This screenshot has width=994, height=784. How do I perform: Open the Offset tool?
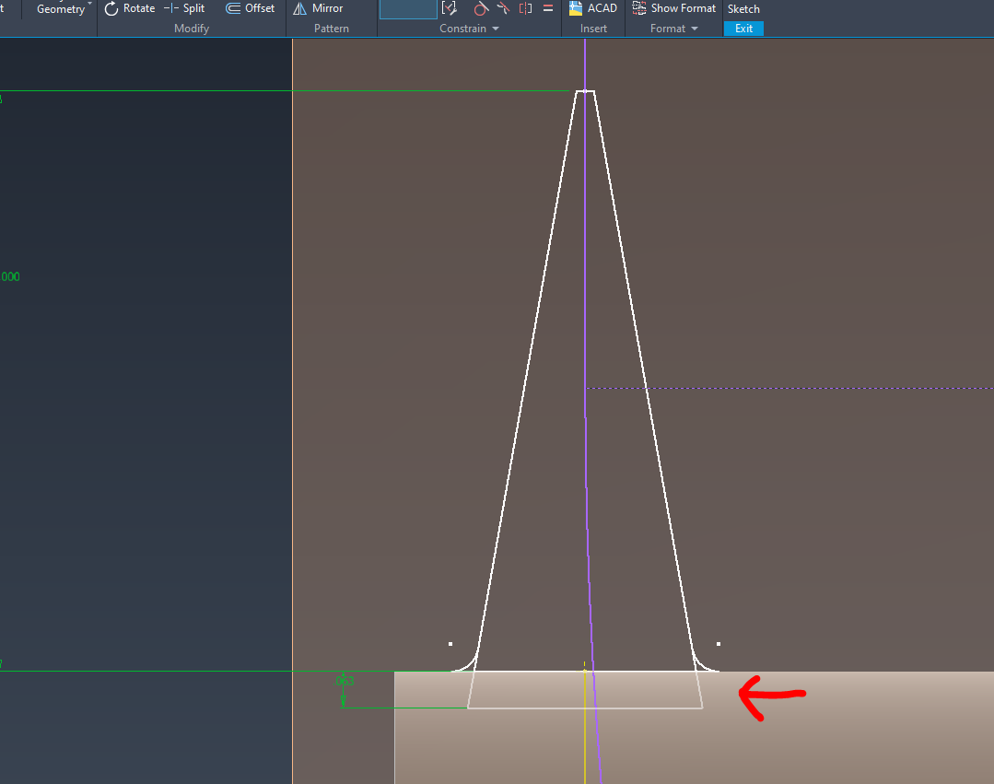coord(250,8)
